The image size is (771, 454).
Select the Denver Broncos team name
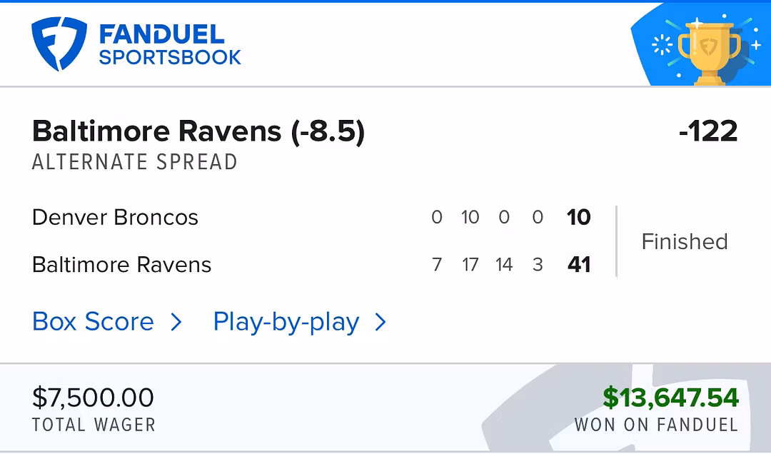pos(115,217)
